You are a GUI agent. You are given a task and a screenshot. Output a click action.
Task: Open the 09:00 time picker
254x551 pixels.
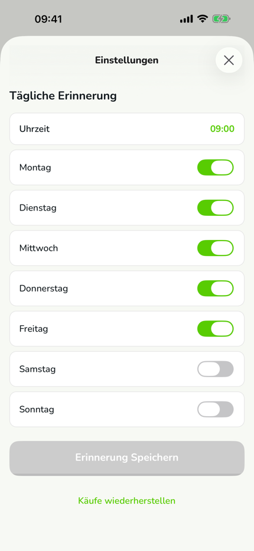pyautogui.click(x=222, y=129)
